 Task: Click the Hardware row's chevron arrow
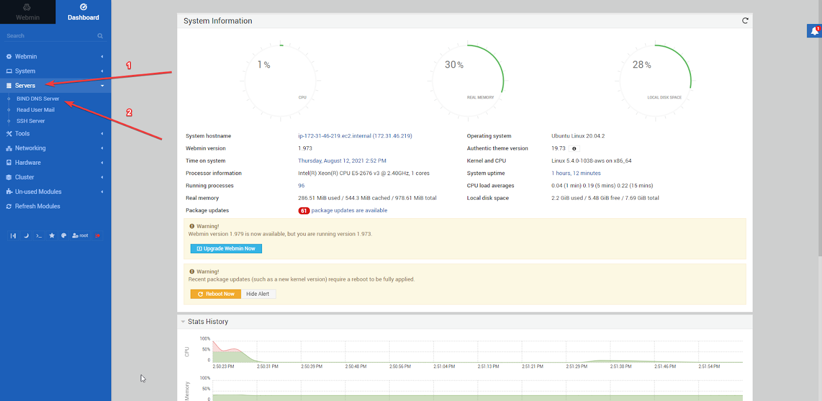coord(102,163)
